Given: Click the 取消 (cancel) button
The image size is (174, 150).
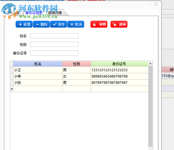Looking at the screenshot, I should point(76,24).
